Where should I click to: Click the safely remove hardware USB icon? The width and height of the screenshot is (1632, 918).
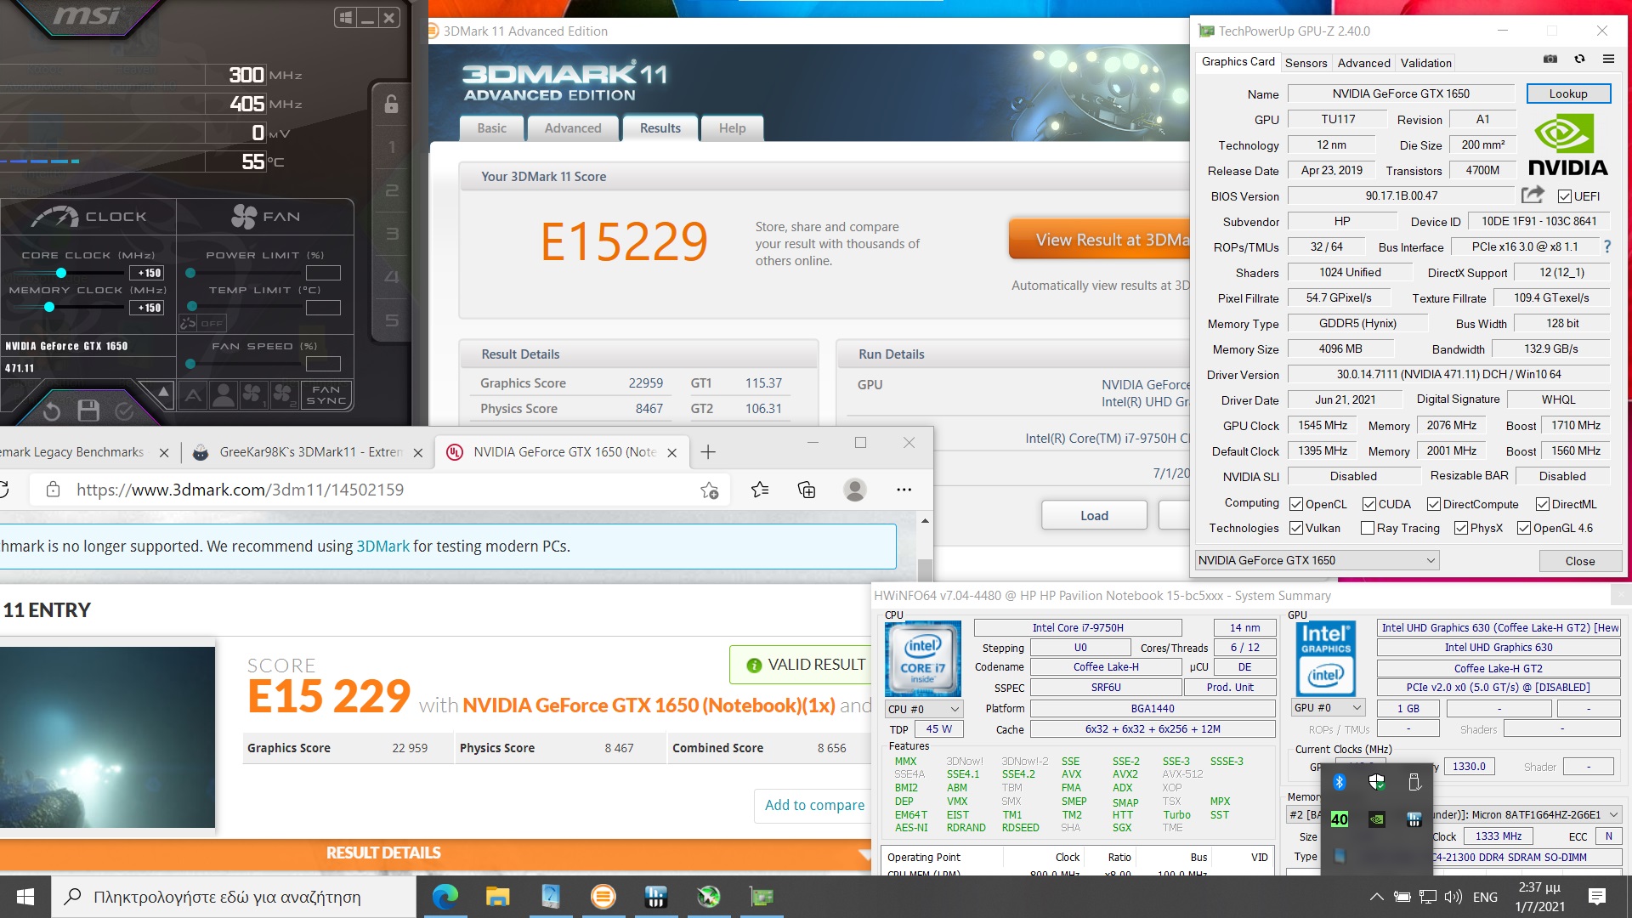tap(1414, 782)
